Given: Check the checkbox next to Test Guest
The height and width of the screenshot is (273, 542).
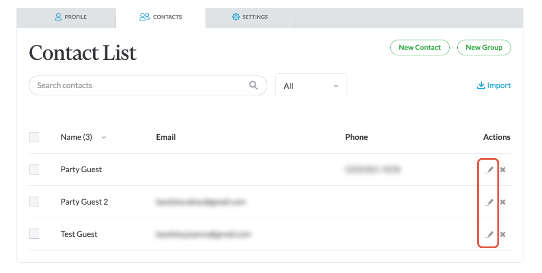Looking at the screenshot, I should point(34,233).
